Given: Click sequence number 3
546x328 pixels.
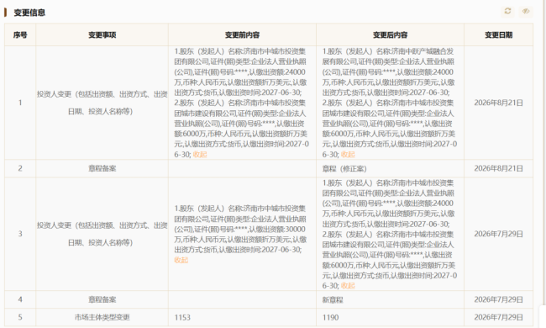Looking at the screenshot, I should (x=20, y=234).
